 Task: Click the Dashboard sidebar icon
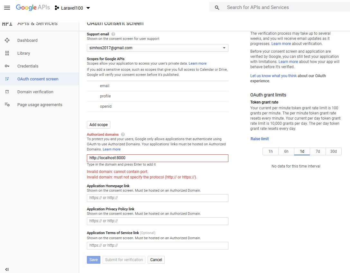click(x=7, y=41)
